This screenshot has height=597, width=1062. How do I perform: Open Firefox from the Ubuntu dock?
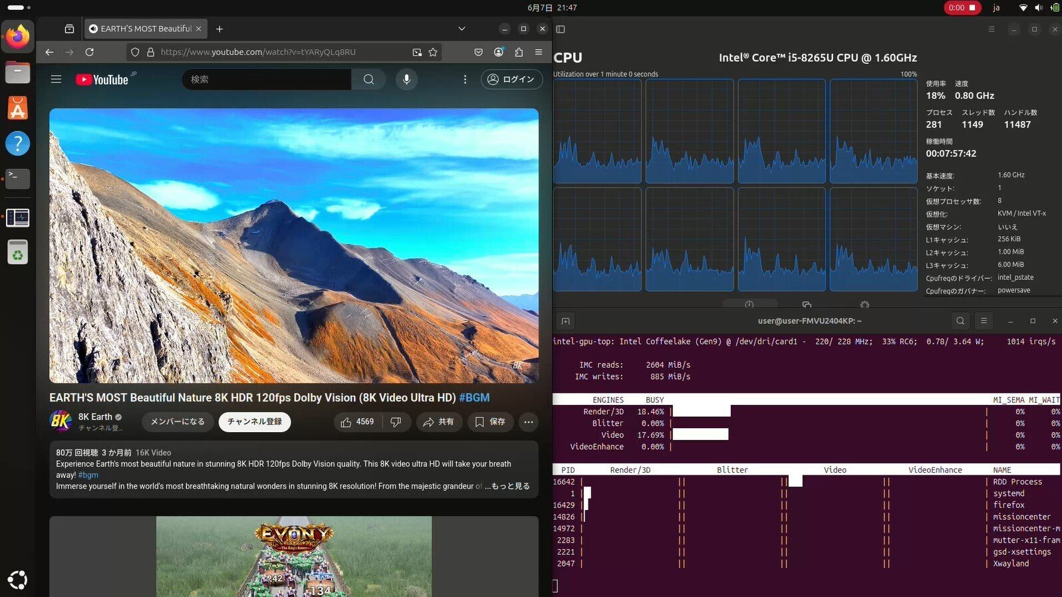point(18,36)
